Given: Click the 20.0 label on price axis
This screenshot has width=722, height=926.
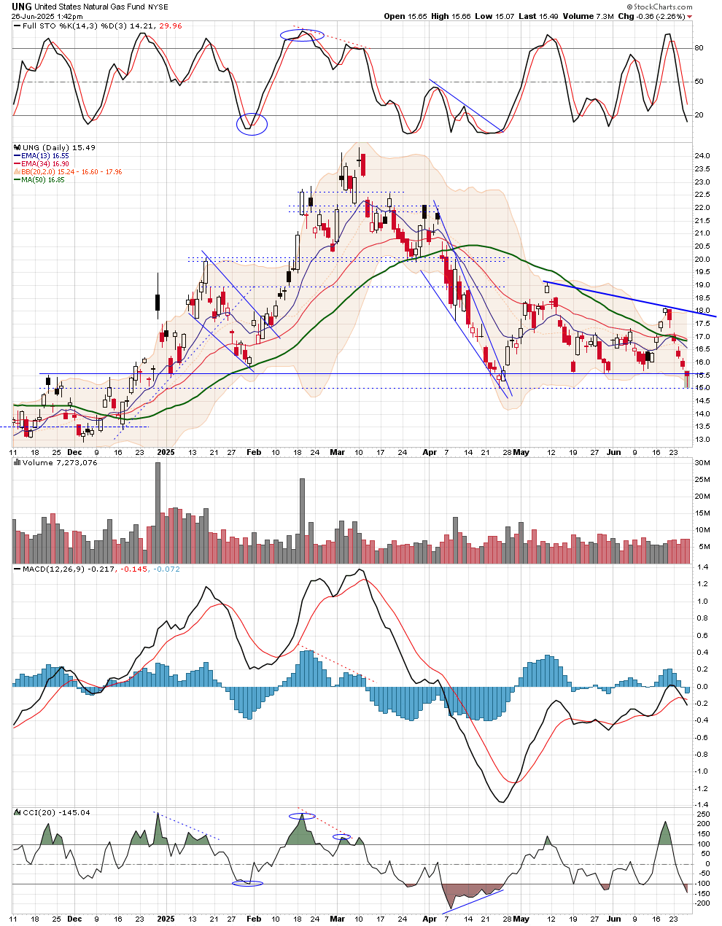Looking at the screenshot, I should coord(702,259).
